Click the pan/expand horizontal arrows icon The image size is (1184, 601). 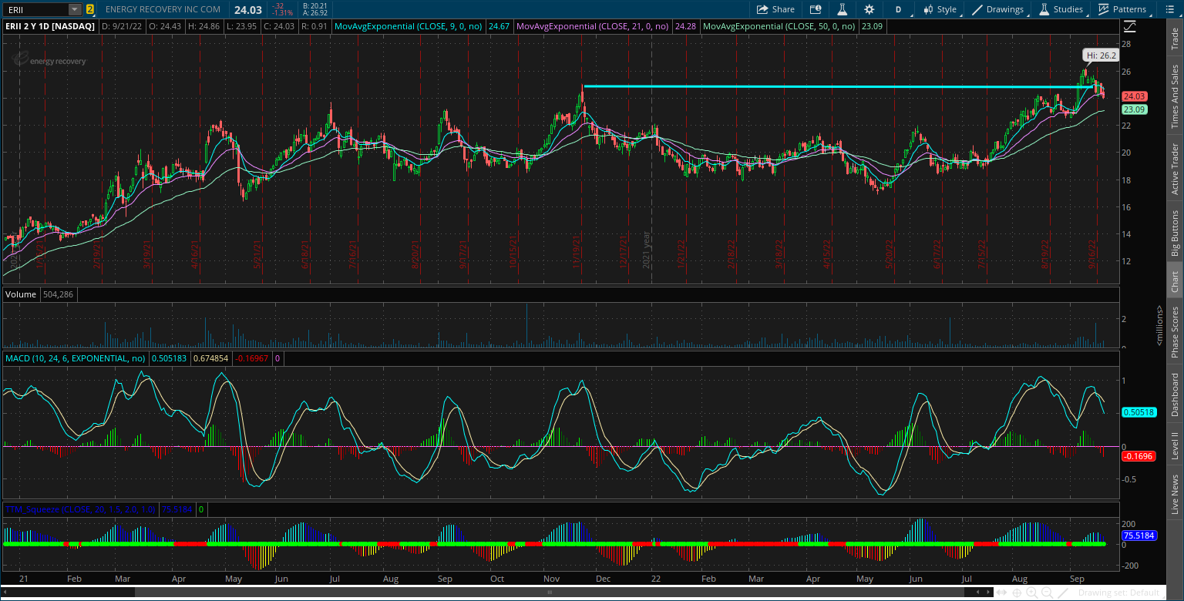click(x=1001, y=593)
